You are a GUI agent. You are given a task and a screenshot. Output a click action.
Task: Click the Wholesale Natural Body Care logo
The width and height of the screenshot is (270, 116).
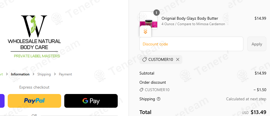[34, 37]
